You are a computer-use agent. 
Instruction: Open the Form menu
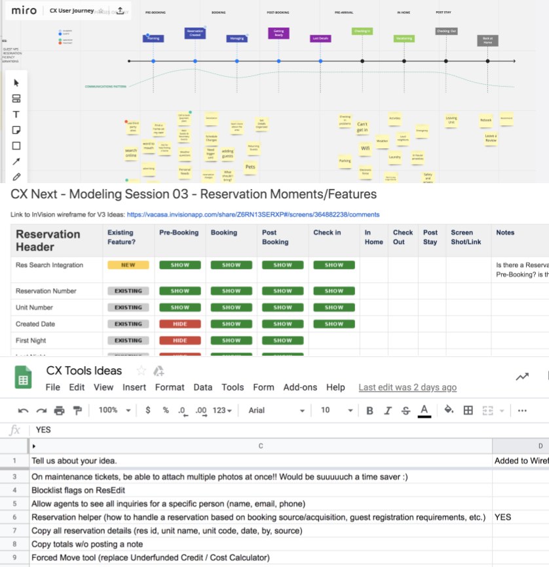(263, 387)
